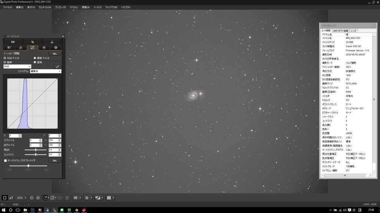The image size is (380, 213).
Task: Reset tone curve with the revert arrow button
Action: point(55,54)
